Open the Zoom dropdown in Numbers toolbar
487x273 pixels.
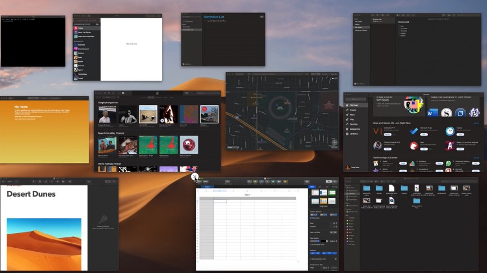(206, 181)
